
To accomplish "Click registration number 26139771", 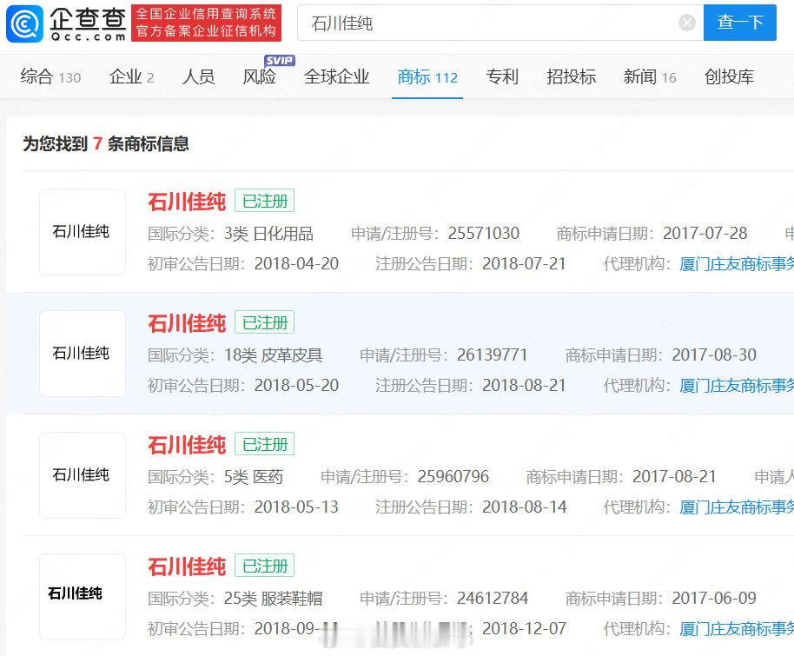I will pyautogui.click(x=493, y=355).
